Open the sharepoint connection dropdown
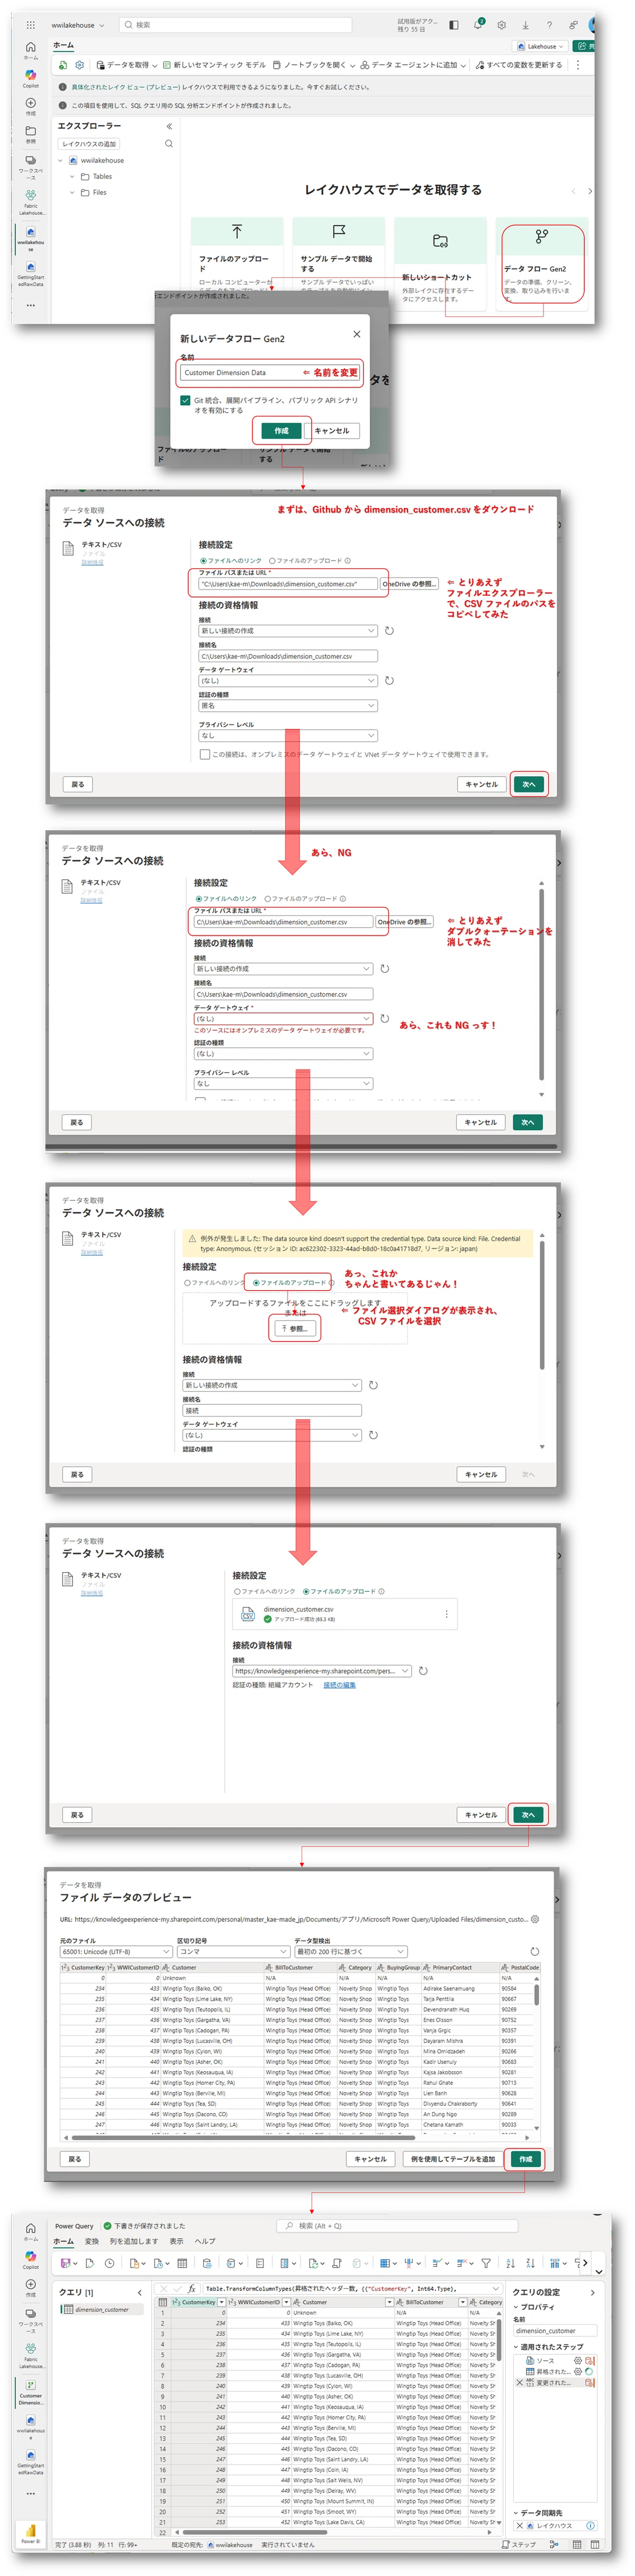Screen dimensions: 635x2576 point(322,1671)
